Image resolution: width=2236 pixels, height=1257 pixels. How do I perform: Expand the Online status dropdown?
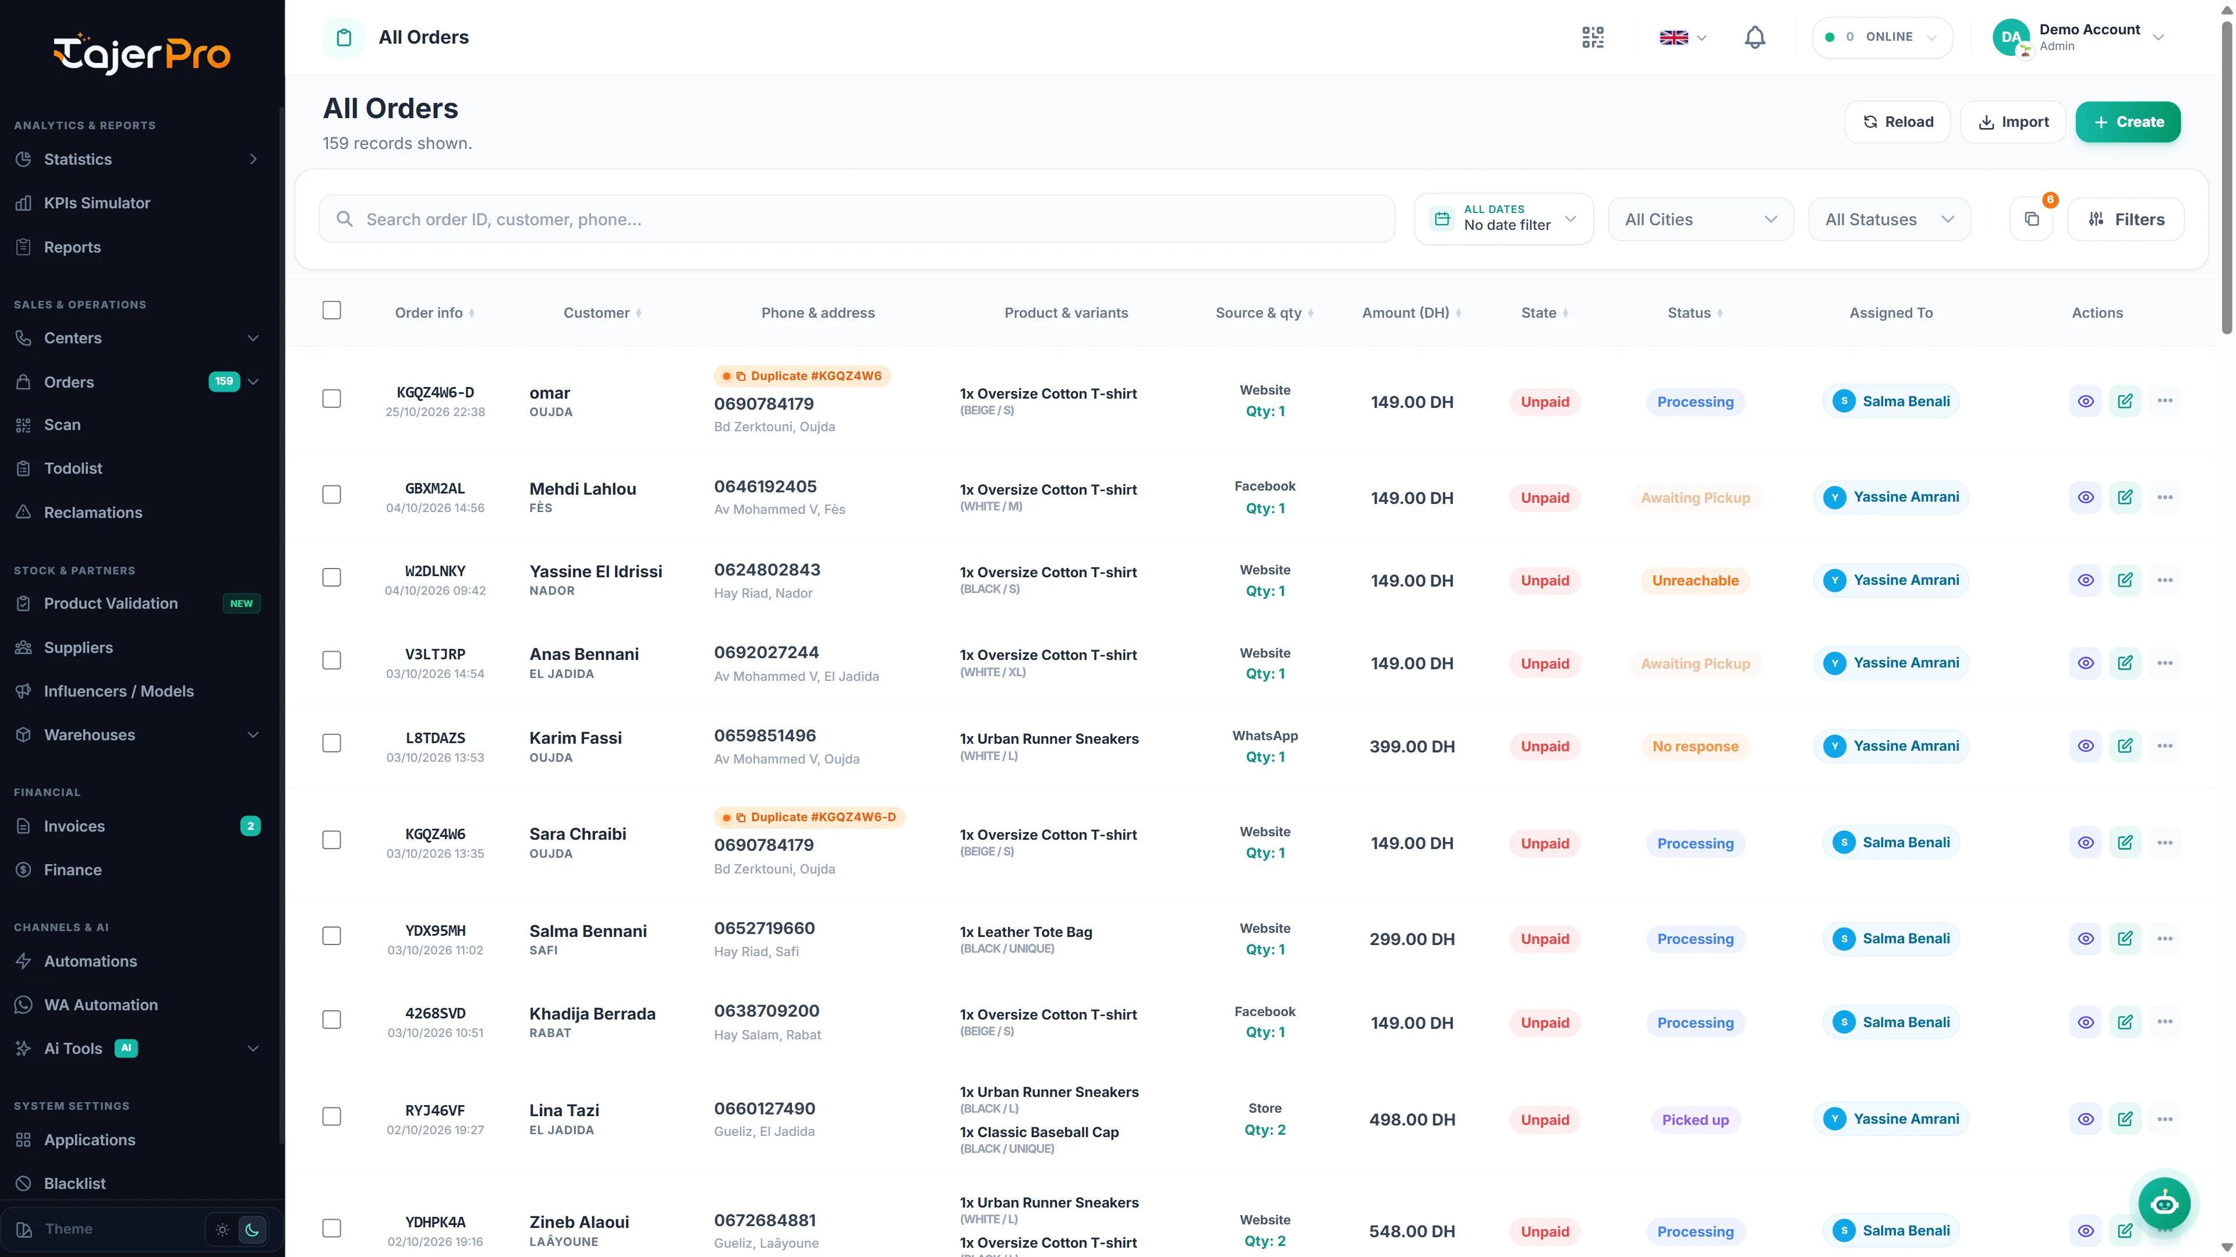coord(1882,37)
